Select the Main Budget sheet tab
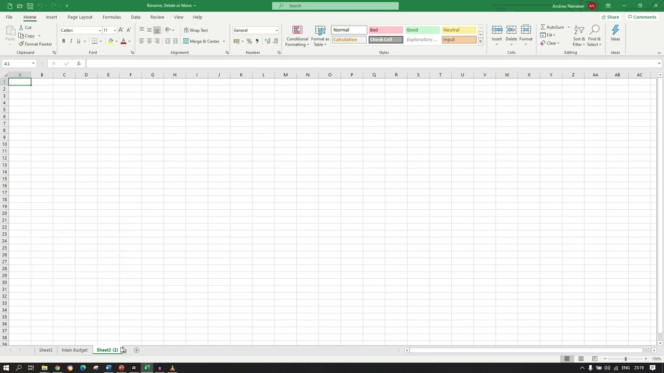 coord(75,350)
